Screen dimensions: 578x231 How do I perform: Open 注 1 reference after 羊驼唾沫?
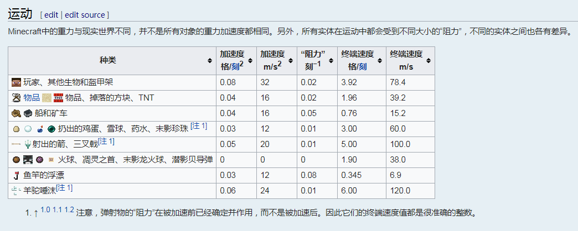65,188
